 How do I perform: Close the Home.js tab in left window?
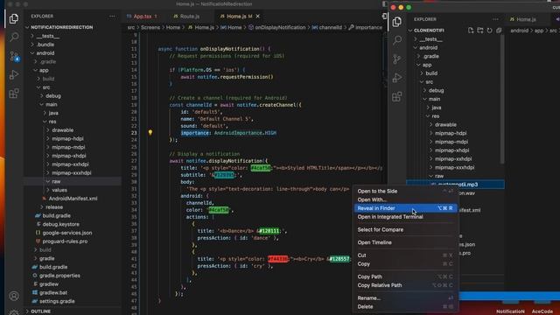point(258,16)
